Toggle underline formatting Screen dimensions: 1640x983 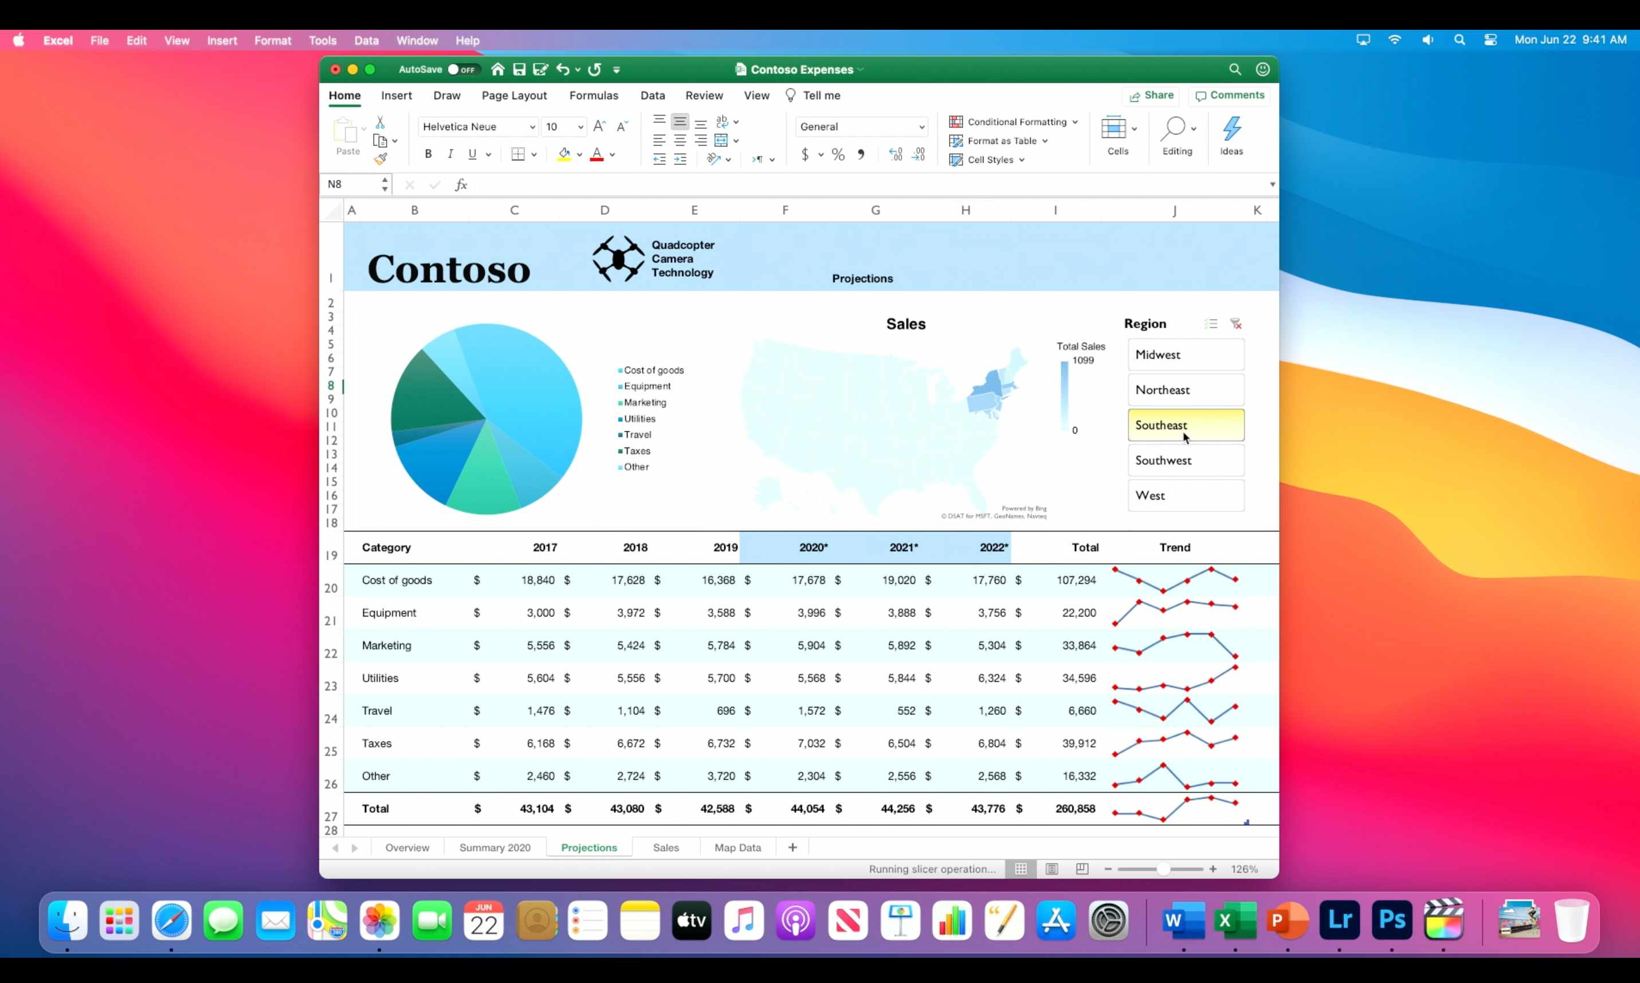click(472, 154)
